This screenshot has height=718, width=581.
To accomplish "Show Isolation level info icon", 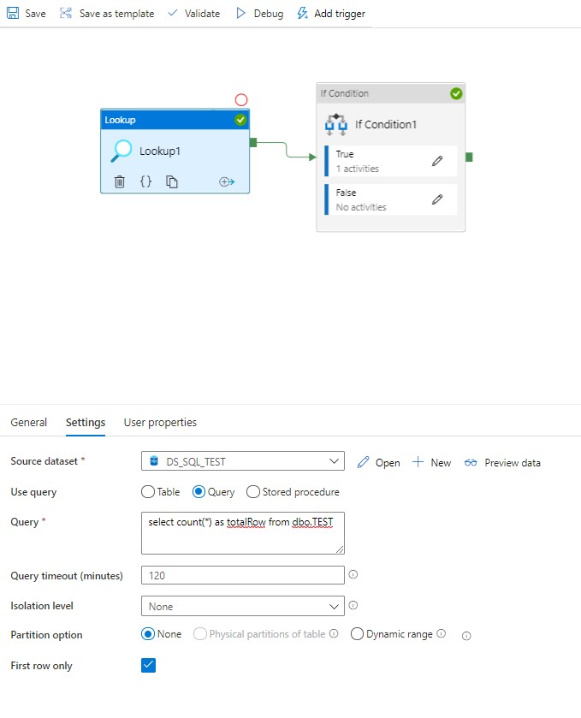I will [353, 605].
